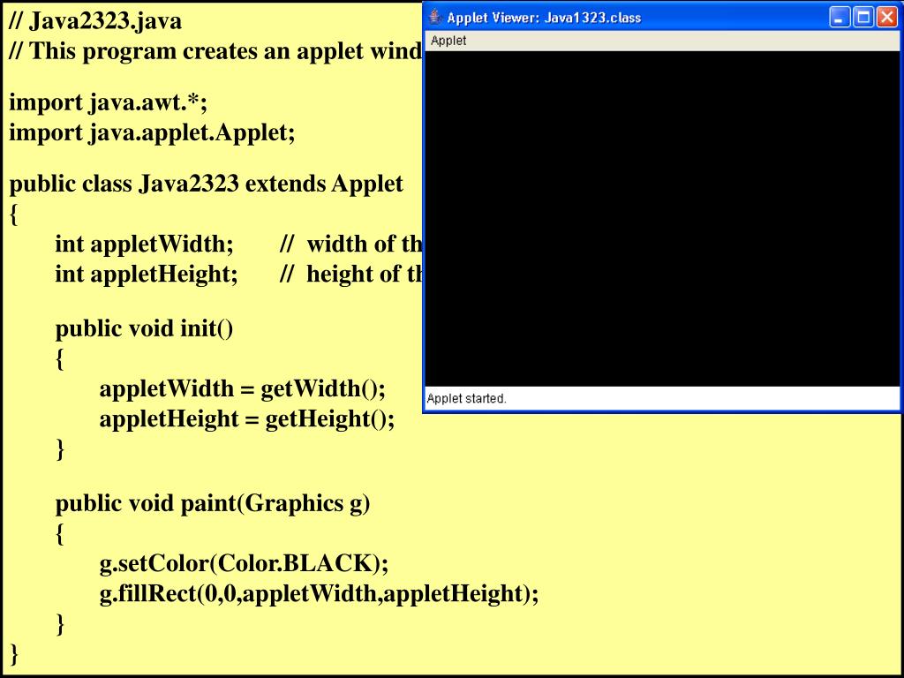Click the 'appletHeight = getHeight();' statement
Image resolution: width=904 pixels, height=678 pixels.
point(247,418)
